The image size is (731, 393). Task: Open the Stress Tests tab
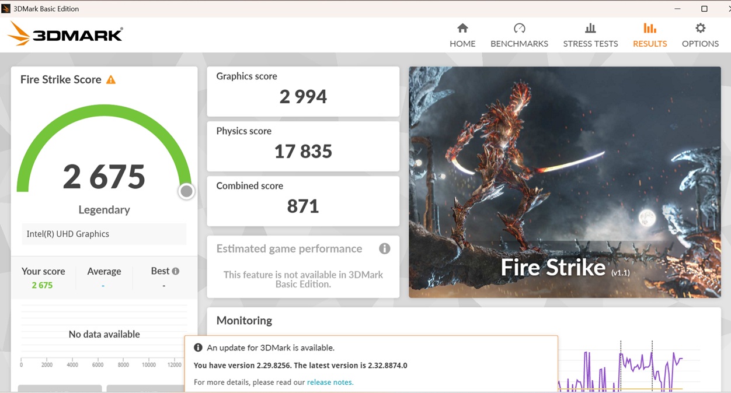coord(590,36)
